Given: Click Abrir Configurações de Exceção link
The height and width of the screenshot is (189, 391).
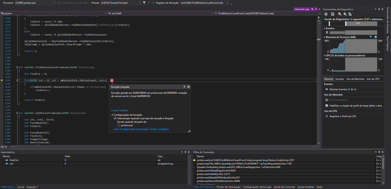Looking at the screenshot, I should (x=131, y=129).
